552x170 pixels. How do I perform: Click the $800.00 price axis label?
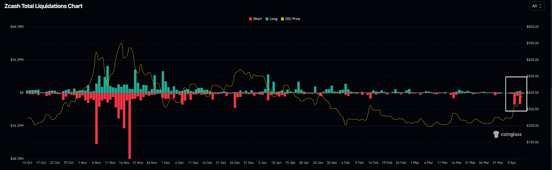click(x=533, y=27)
